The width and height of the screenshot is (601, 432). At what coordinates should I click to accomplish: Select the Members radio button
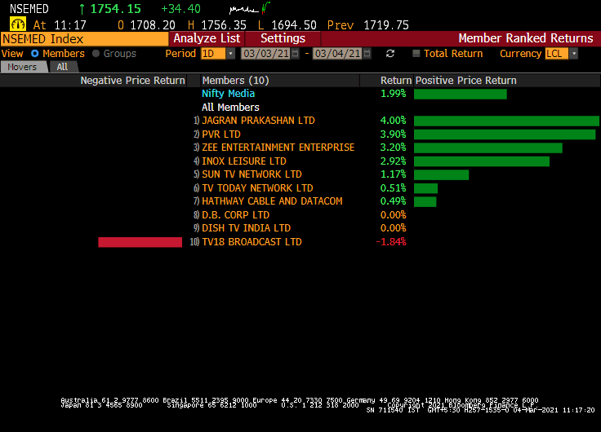34,54
